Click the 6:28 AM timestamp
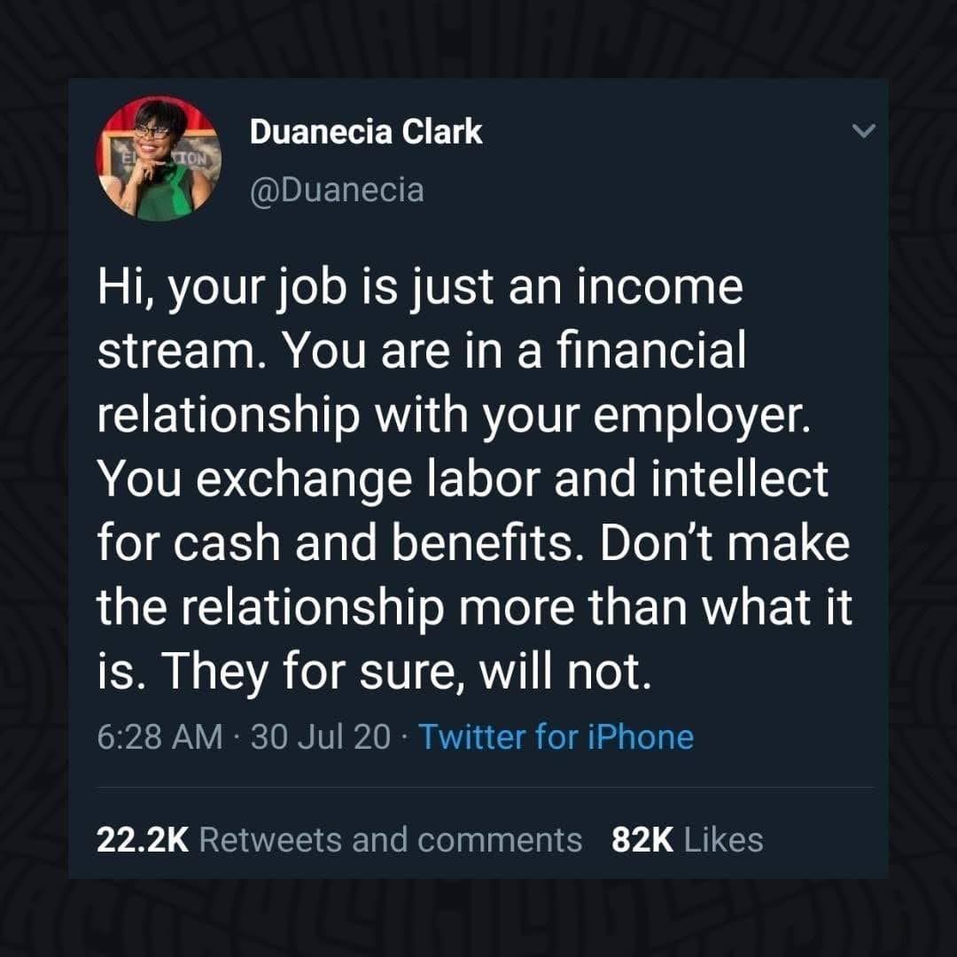 pyautogui.click(x=159, y=737)
